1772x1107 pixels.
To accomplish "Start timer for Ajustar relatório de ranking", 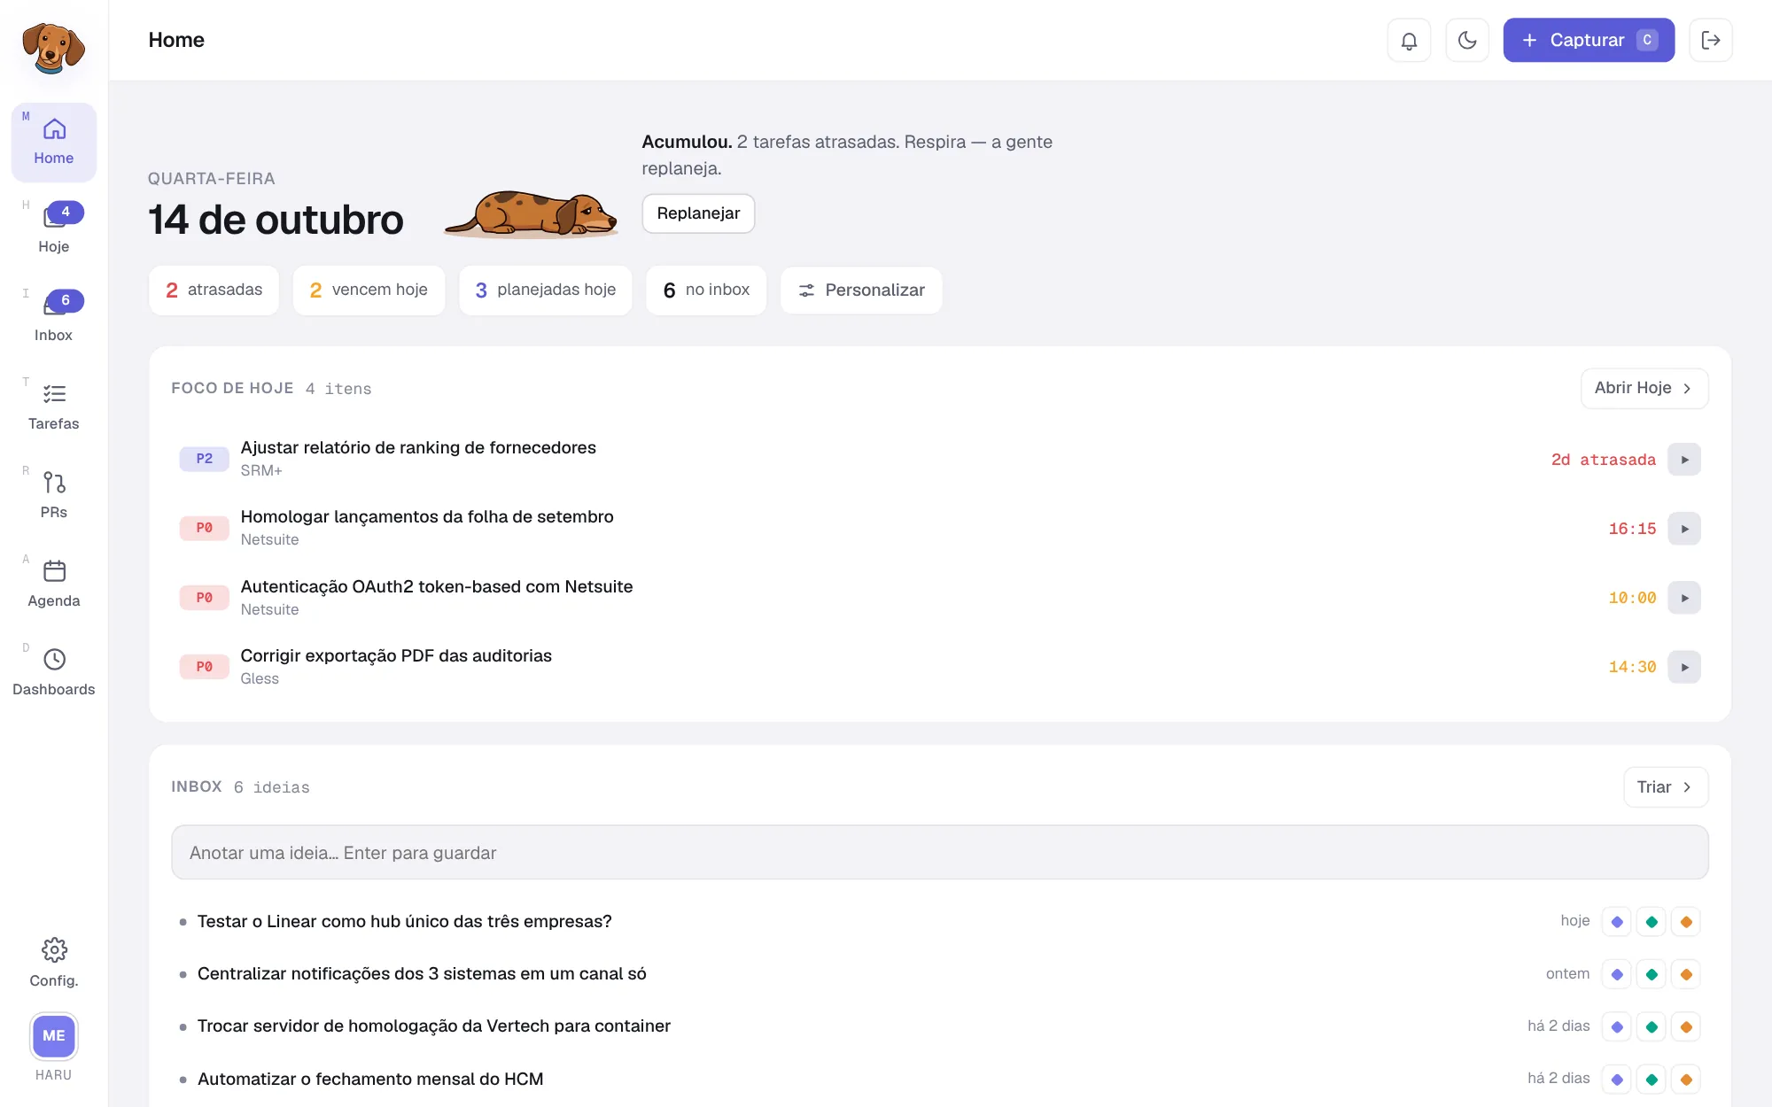I will (1684, 460).
